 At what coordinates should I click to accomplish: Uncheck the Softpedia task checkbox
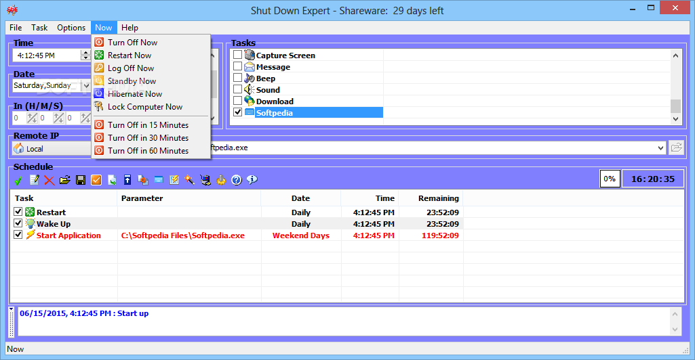(237, 112)
